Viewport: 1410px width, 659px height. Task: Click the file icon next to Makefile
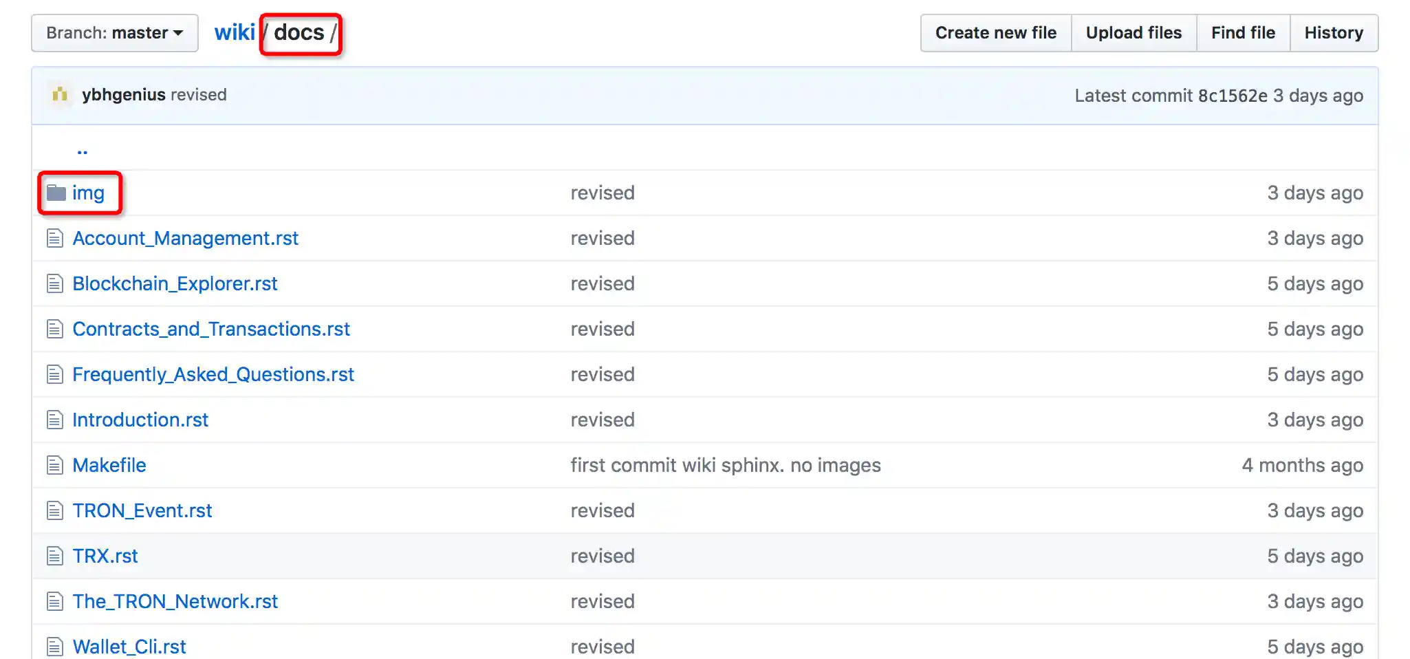pos(55,466)
